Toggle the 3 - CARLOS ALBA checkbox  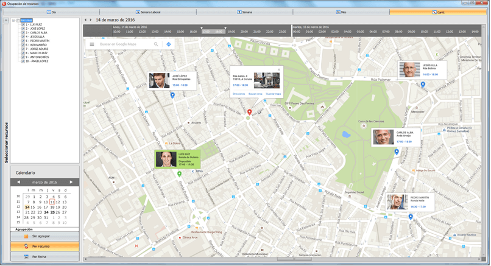point(23,33)
